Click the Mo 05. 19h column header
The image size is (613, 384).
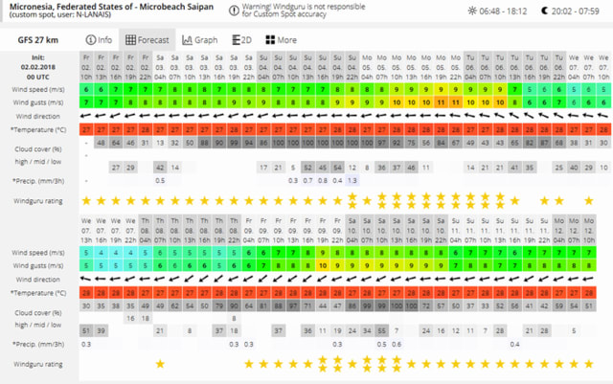[x=441, y=67]
